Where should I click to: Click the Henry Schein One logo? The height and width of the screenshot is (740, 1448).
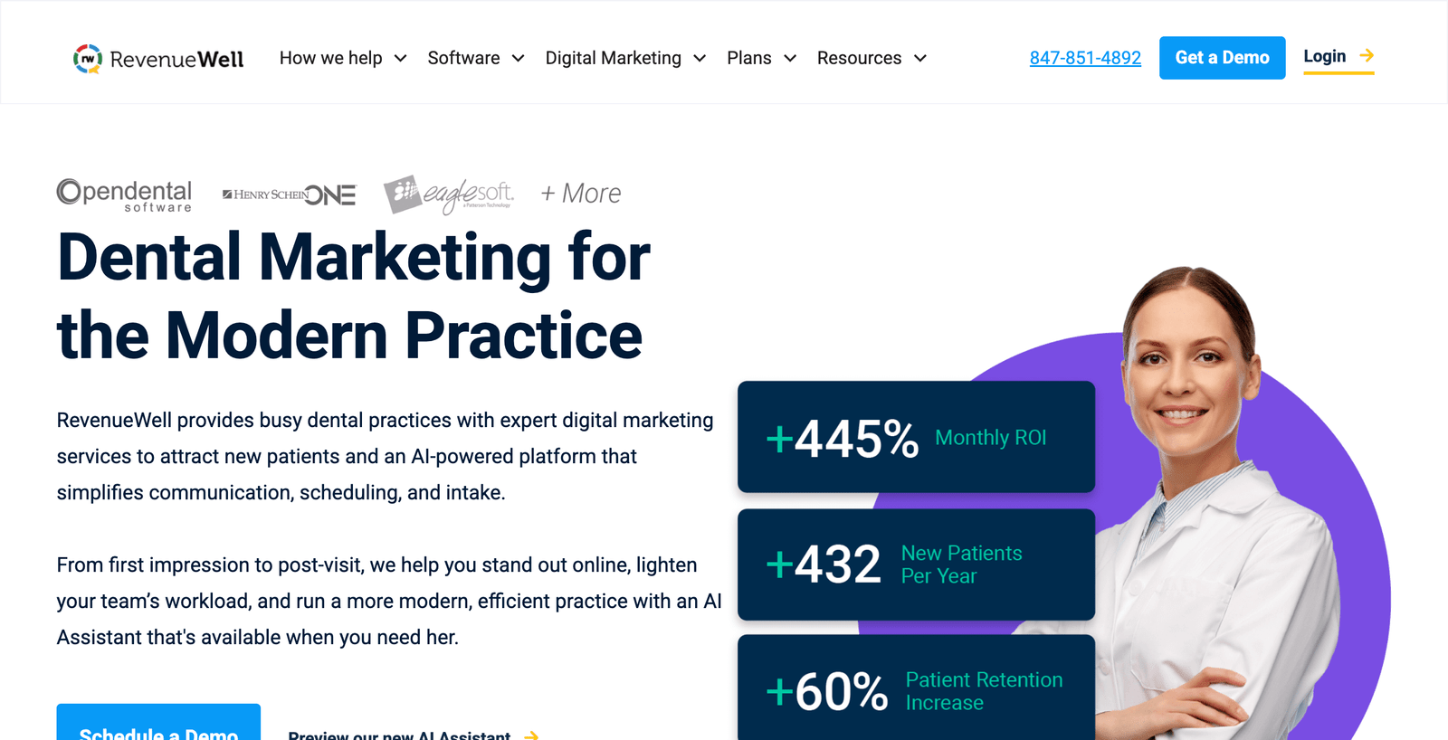pyautogui.click(x=290, y=194)
